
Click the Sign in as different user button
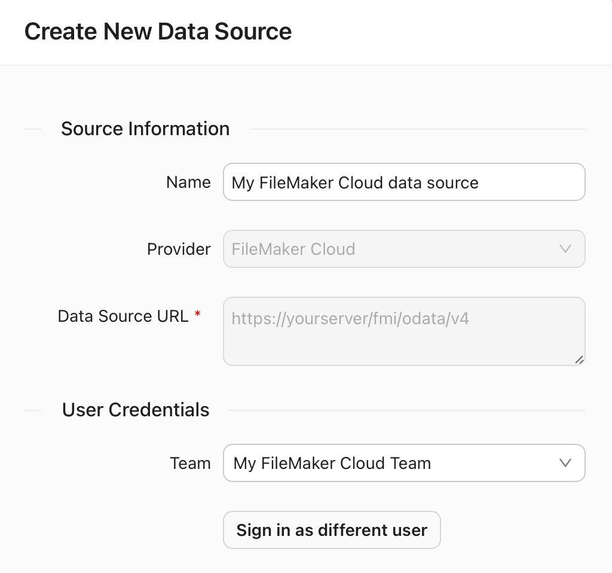click(x=332, y=530)
